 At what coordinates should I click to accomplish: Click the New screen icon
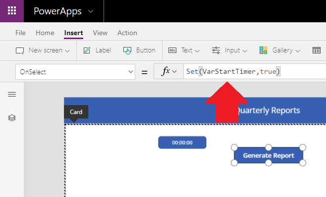[x=20, y=50]
